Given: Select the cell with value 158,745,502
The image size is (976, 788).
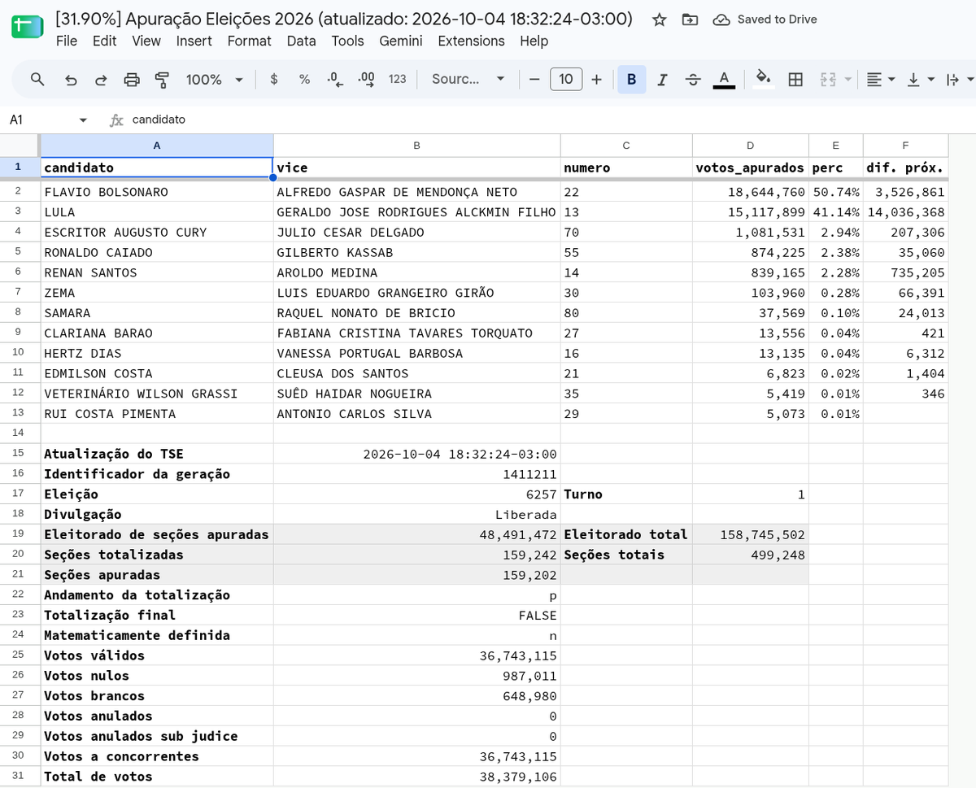Looking at the screenshot, I should (750, 534).
